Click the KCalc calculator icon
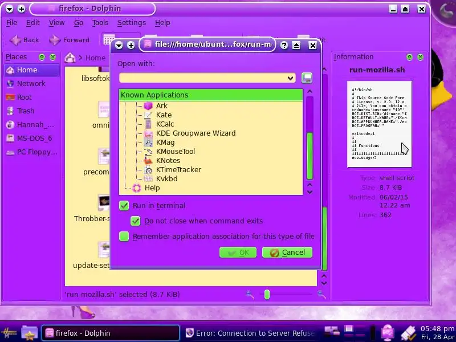Image resolution: width=456 pixels, height=342 pixels. coord(148,124)
